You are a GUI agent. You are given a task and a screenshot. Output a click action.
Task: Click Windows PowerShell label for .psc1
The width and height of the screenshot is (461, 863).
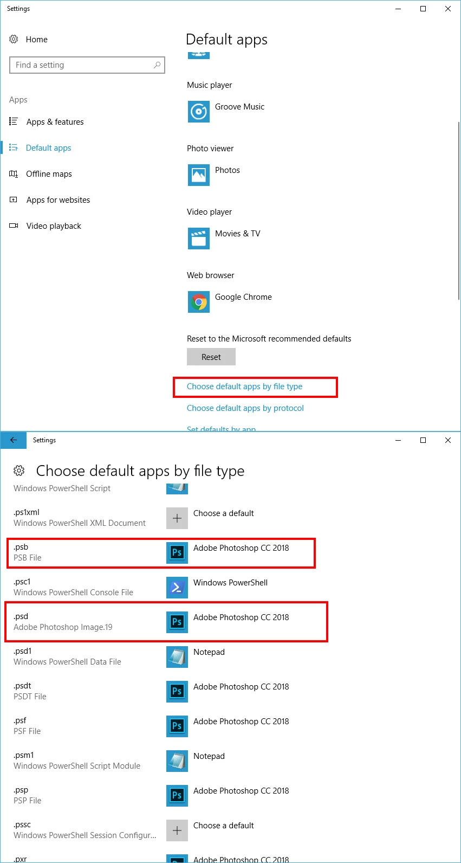point(230,583)
